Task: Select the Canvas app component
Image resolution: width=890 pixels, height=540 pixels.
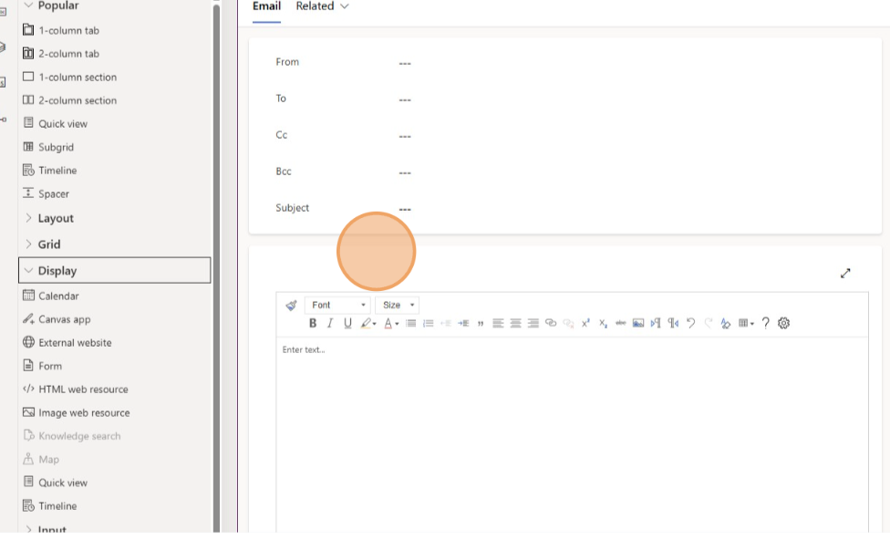Action: [57, 319]
